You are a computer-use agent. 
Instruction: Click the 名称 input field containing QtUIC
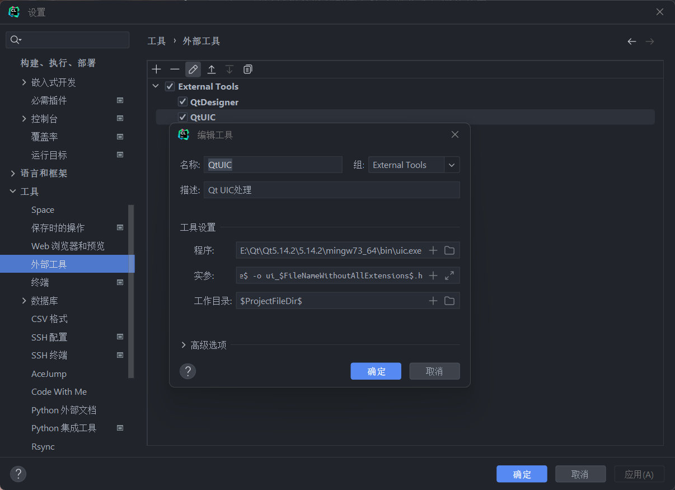click(273, 165)
